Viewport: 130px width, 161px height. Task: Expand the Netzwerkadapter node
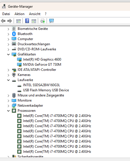pyautogui.click(x=9, y=106)
